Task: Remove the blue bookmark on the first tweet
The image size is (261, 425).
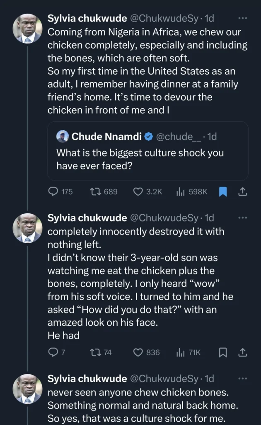Action: pyautogui.click(x=222, y=192)
